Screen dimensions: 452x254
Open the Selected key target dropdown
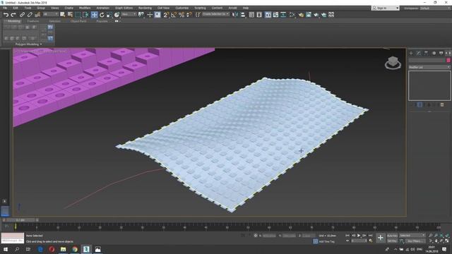(412, 236)
